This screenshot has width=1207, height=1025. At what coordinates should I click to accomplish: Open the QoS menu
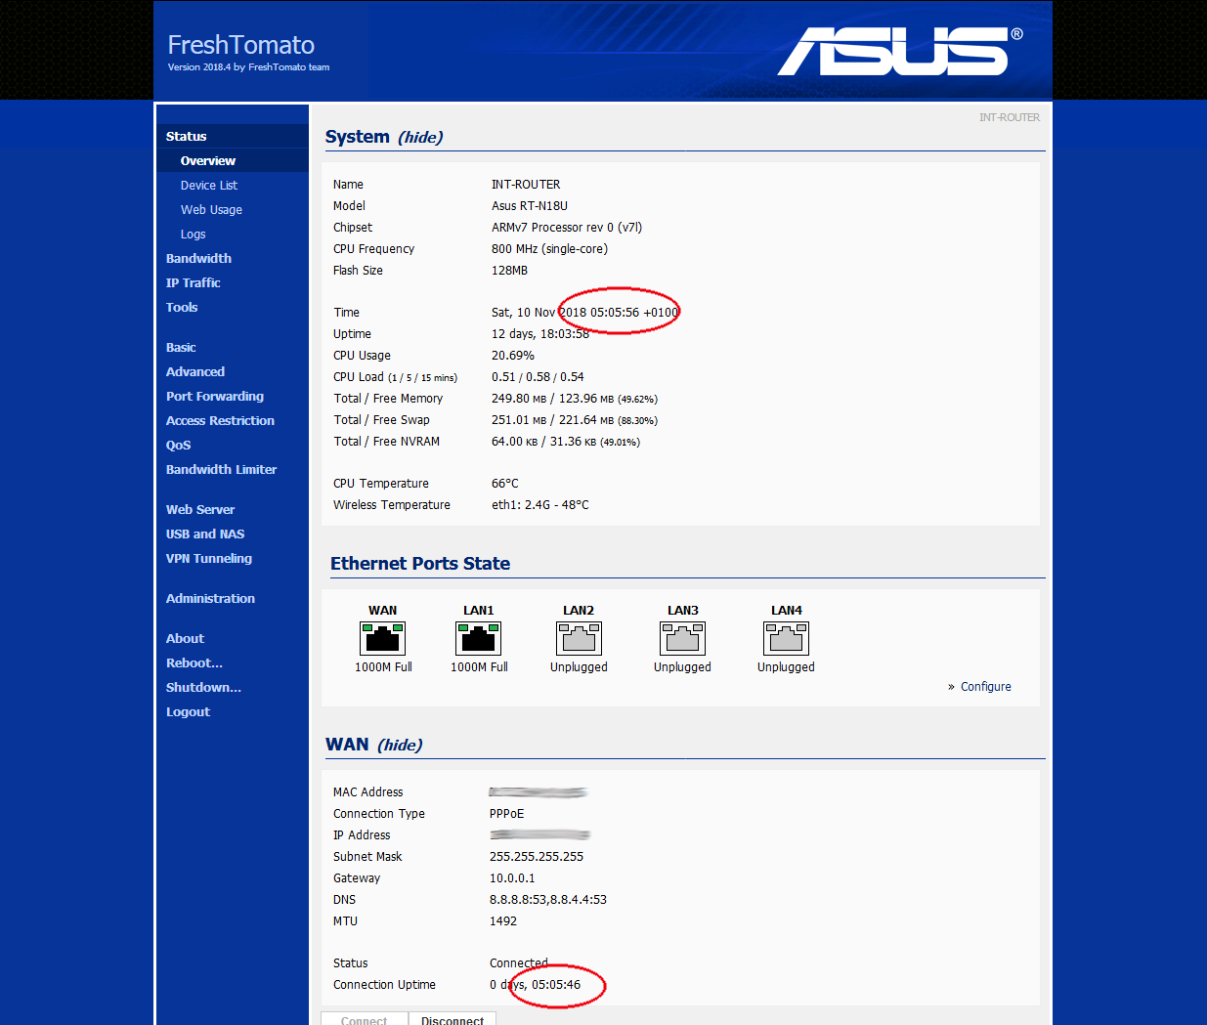coord(178,446)
